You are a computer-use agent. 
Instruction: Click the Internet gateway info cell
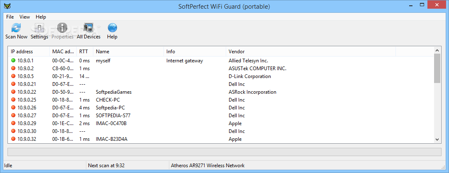pos(185,61)
